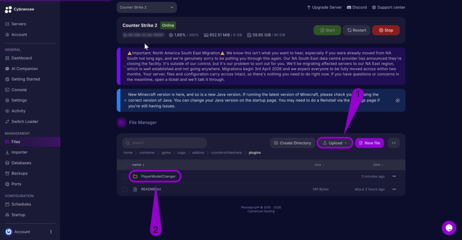Navigate to counterstrikesharp breadcrumb
462x240 pixels.
click(226, 152)
